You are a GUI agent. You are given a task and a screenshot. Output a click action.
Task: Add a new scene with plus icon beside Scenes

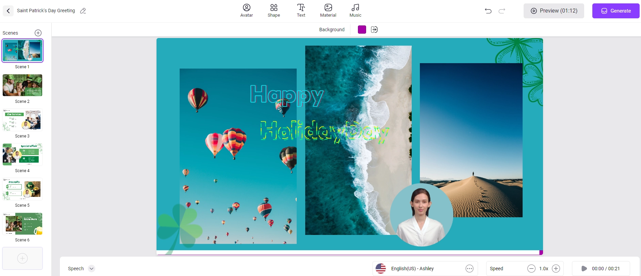point(38,33)
